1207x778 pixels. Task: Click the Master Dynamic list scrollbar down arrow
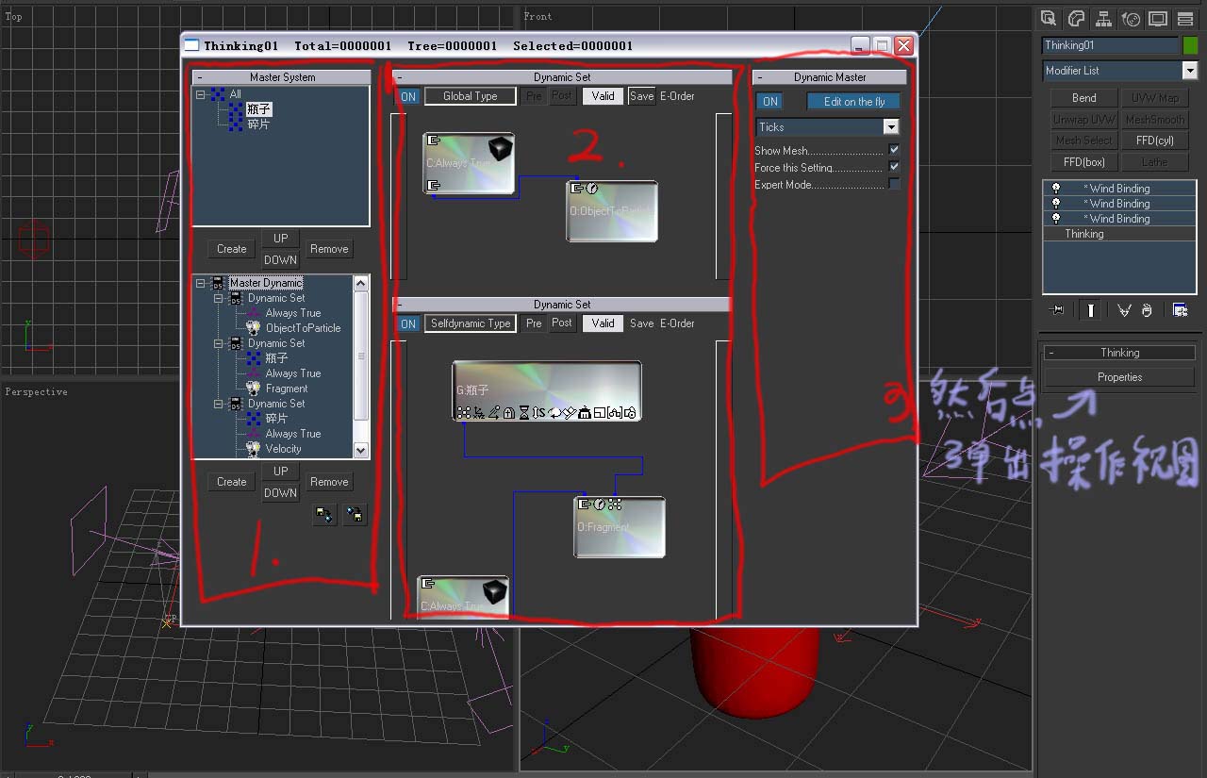pos(360,451)
